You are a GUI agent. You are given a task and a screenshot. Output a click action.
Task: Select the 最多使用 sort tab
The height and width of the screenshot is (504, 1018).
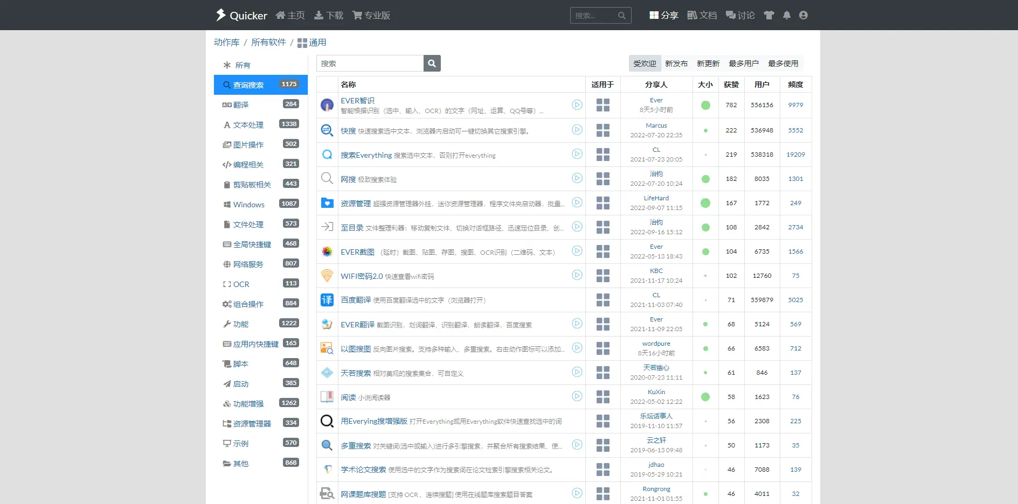point(783,64)
